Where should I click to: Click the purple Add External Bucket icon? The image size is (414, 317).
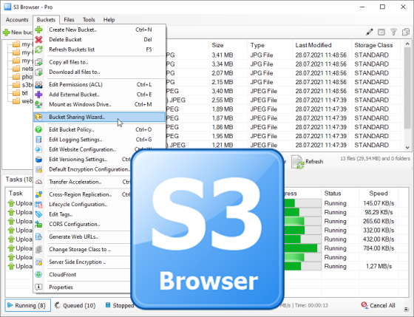38,95
